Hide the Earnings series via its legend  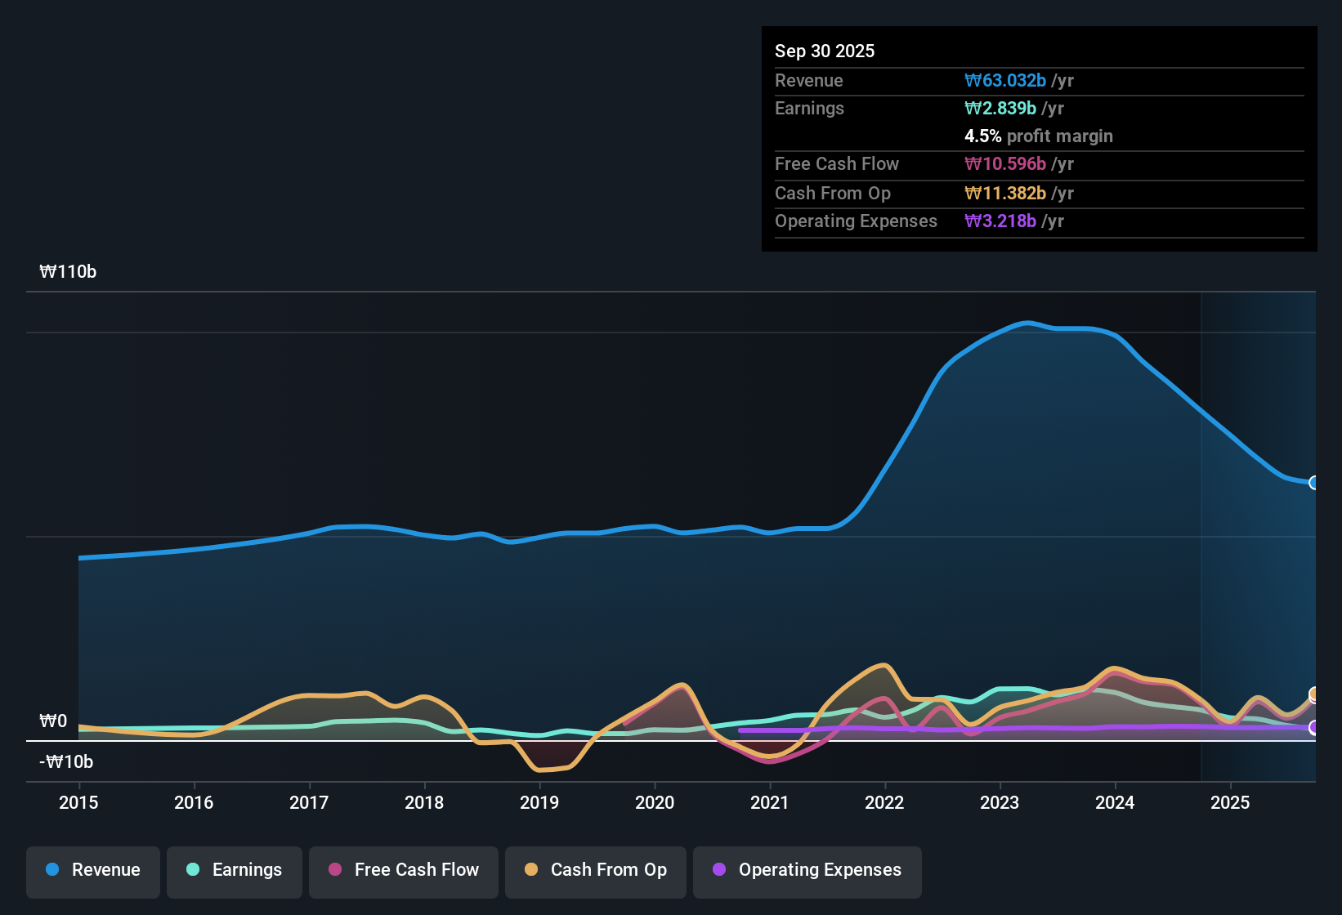[234, 871]
